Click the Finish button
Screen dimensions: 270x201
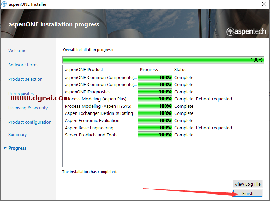pyautogui.click(x=248, y=193)
